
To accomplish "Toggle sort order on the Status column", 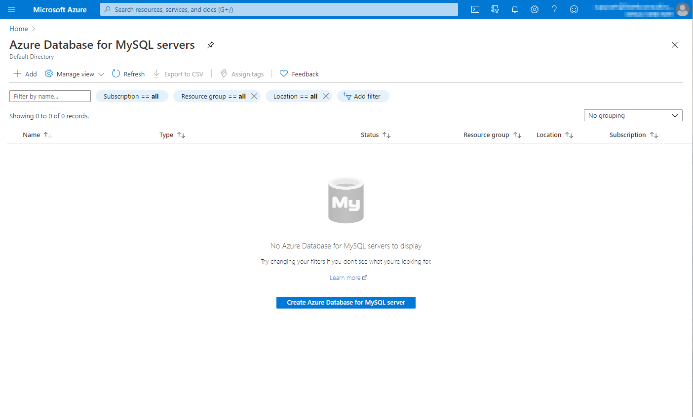I will 386,135.
